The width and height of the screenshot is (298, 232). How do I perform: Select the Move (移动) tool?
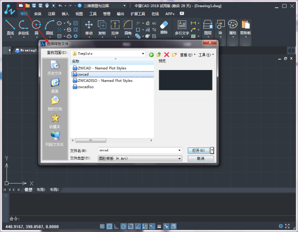point(89,27)
